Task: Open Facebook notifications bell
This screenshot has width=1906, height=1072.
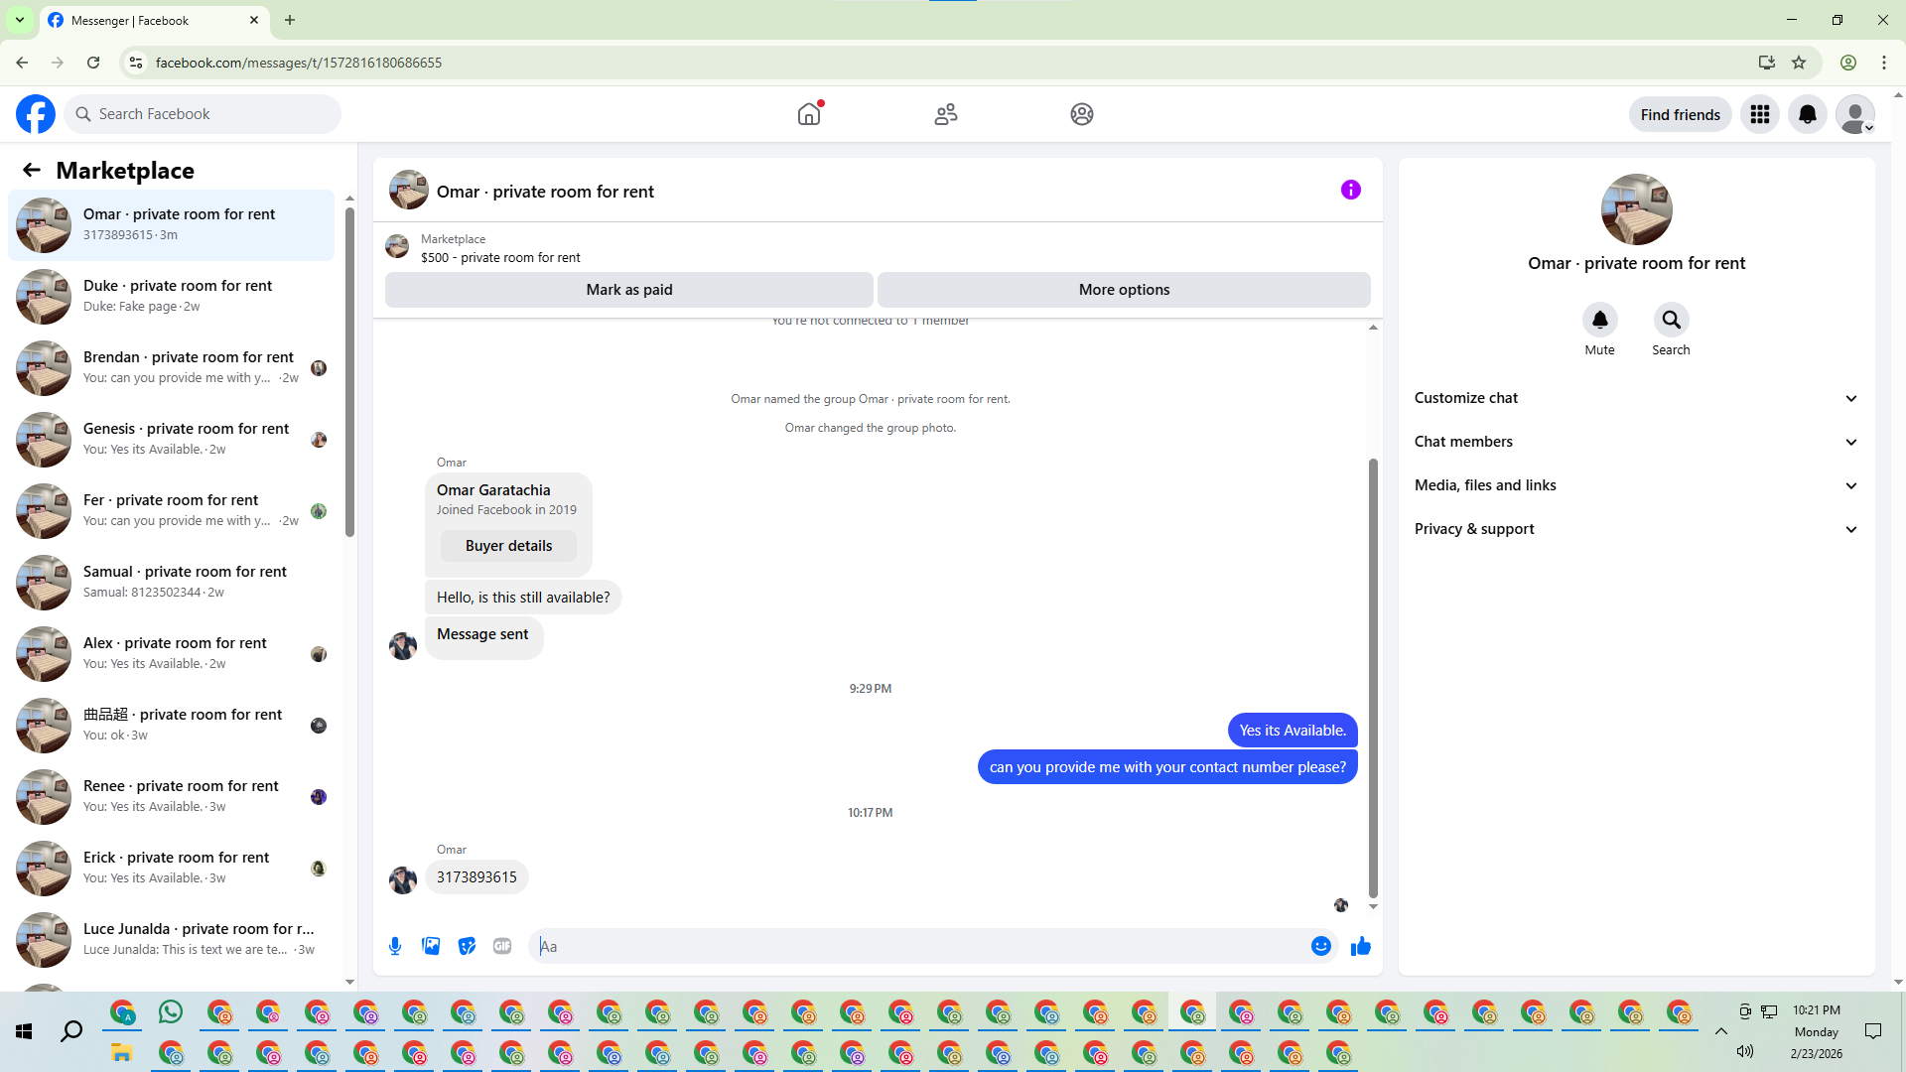Action: (1807, 114)
